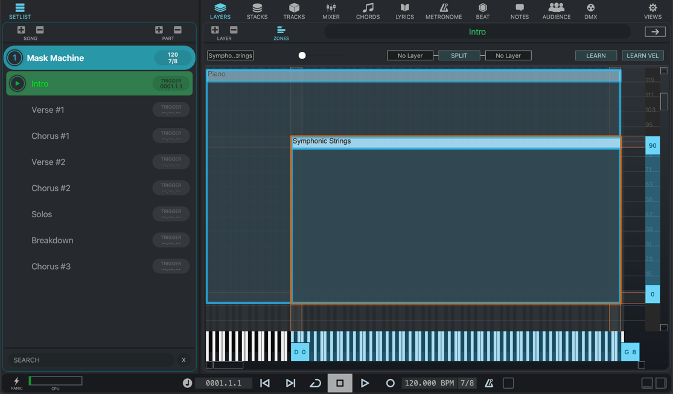The width and height of the screenshot is (673, 394).
Task: Select the Verse #1 part
Action: coord(48,110)
